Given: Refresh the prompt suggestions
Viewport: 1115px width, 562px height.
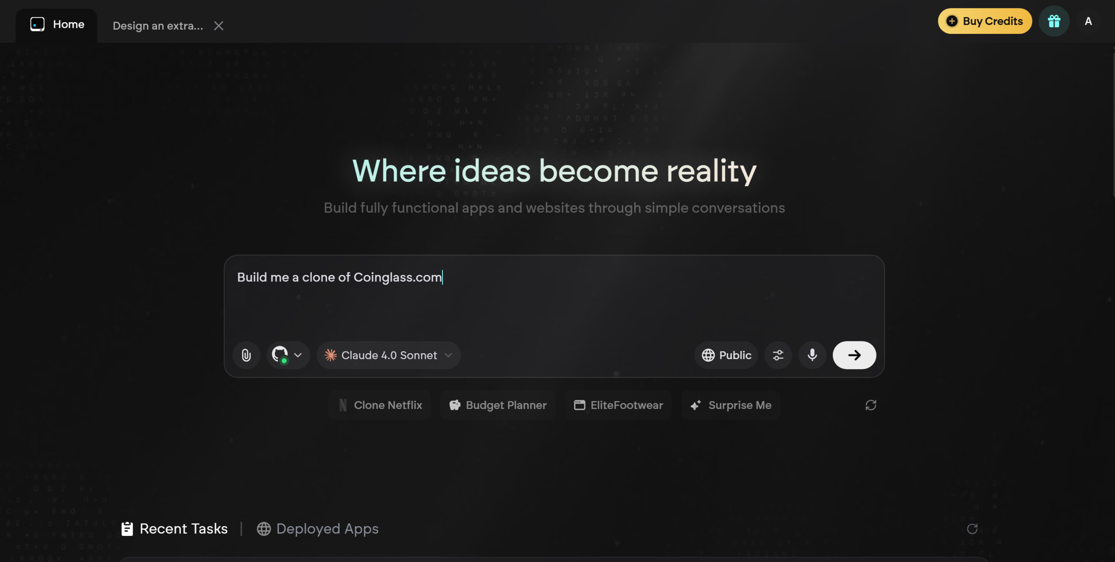Looking at the screenshot, I should [870, 405].
